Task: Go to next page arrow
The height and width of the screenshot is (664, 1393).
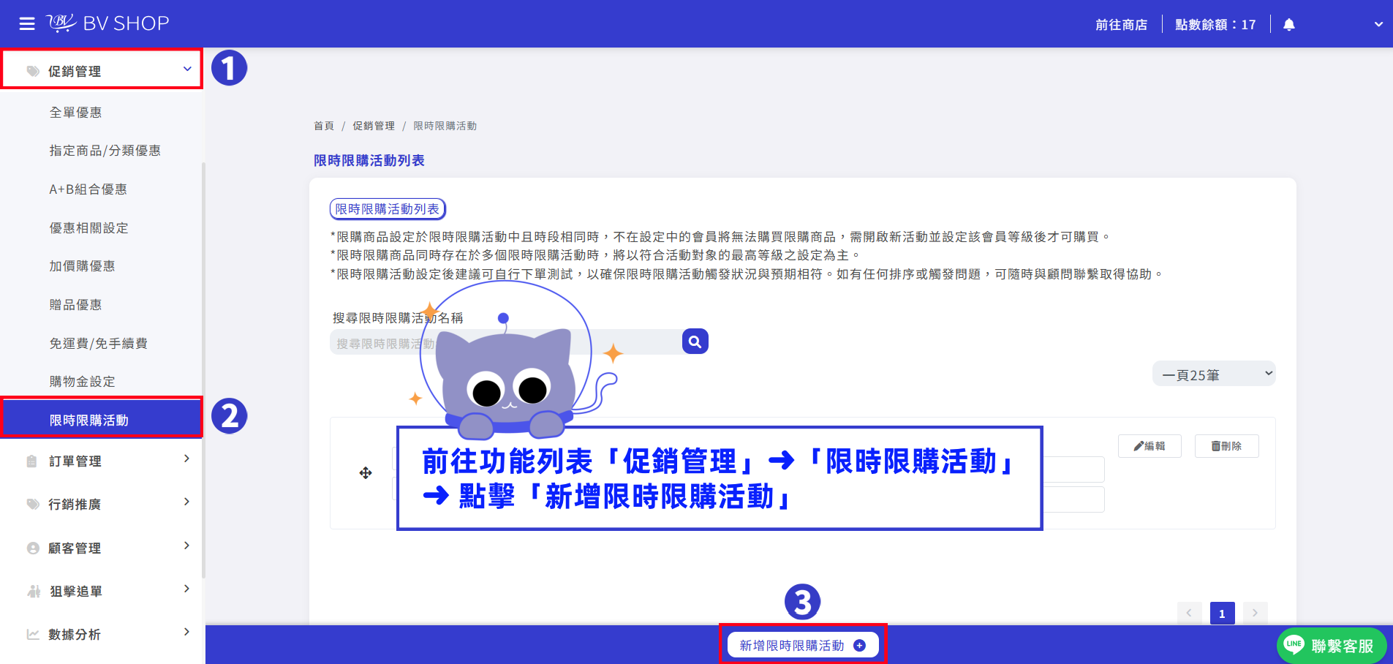Action: [x=1255, y=613]
